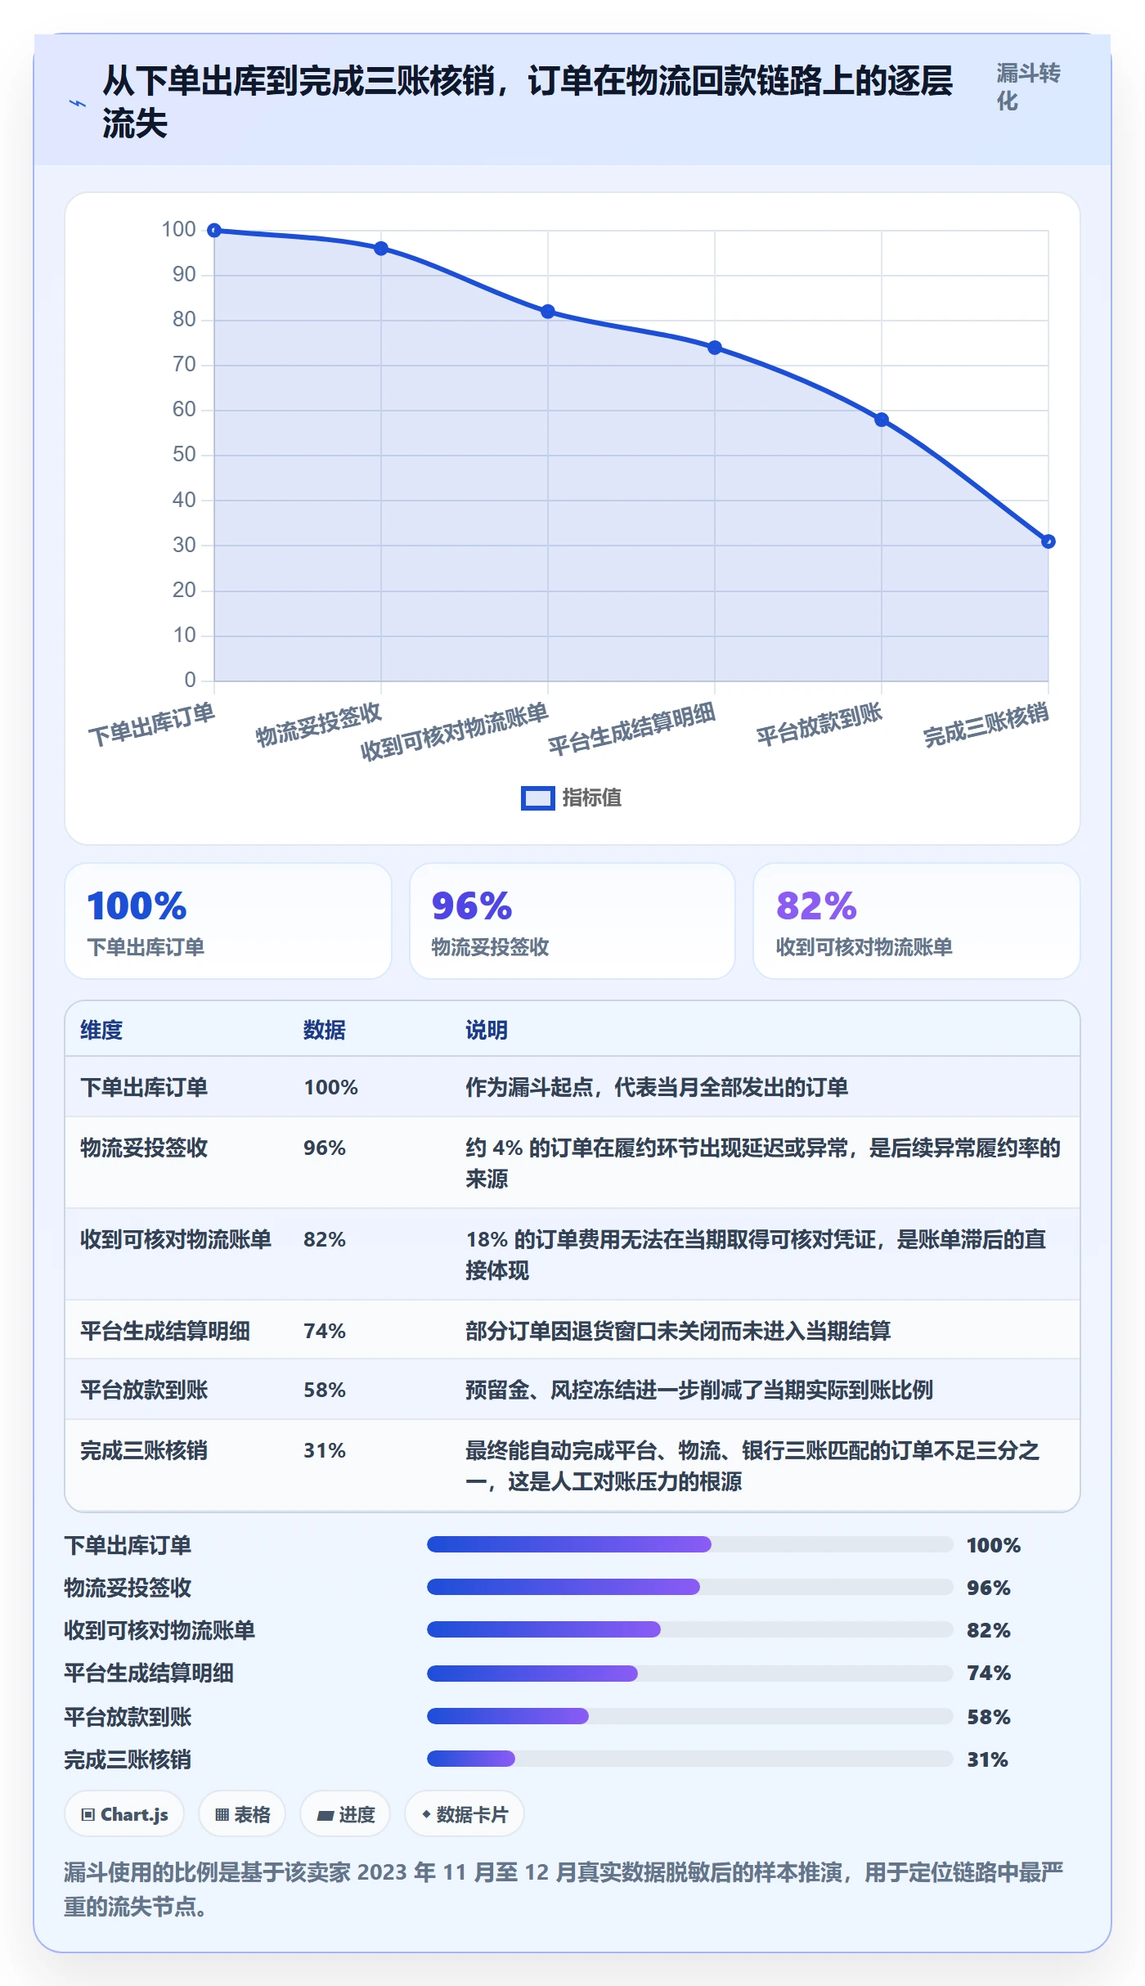Select the chart point at value 100

(x=214, y=231)
